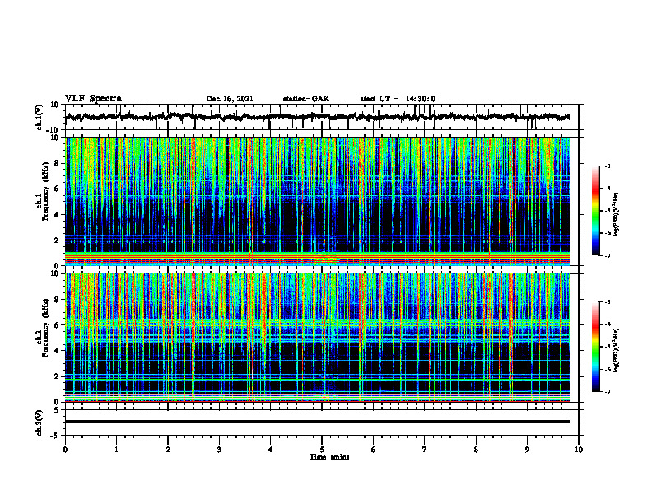The width and height of the screenshot is (652, 504).
Task: Click time axis tick label "8"
Action: [476, 450]
